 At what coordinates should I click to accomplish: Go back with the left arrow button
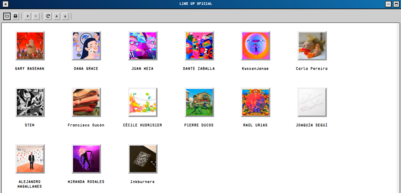coord(28,16)
